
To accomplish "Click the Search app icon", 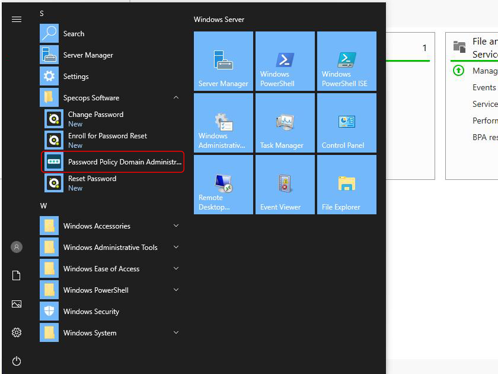I will point(49,33).
